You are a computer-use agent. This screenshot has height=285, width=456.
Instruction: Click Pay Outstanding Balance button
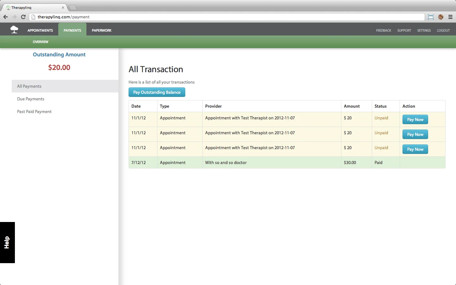click(157, 92)
